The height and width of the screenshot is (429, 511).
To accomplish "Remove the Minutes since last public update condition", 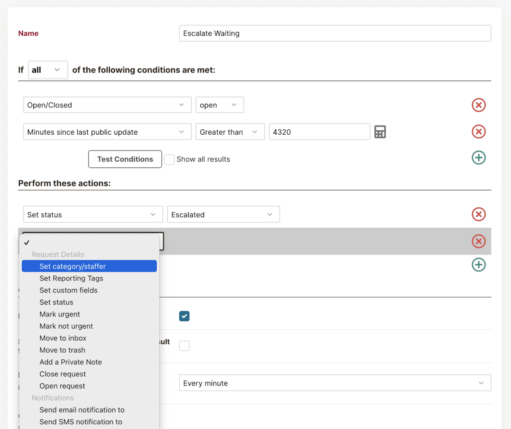I will [x=479, y=132].
